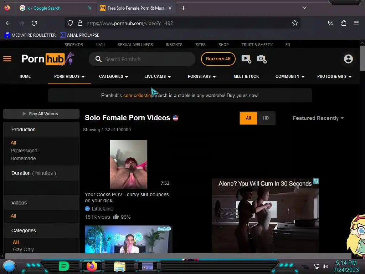Image resolution: width=365 pixels, height=274 pixels.
Task: Click the Brazzers 4K button
Action: click(218, 59)
